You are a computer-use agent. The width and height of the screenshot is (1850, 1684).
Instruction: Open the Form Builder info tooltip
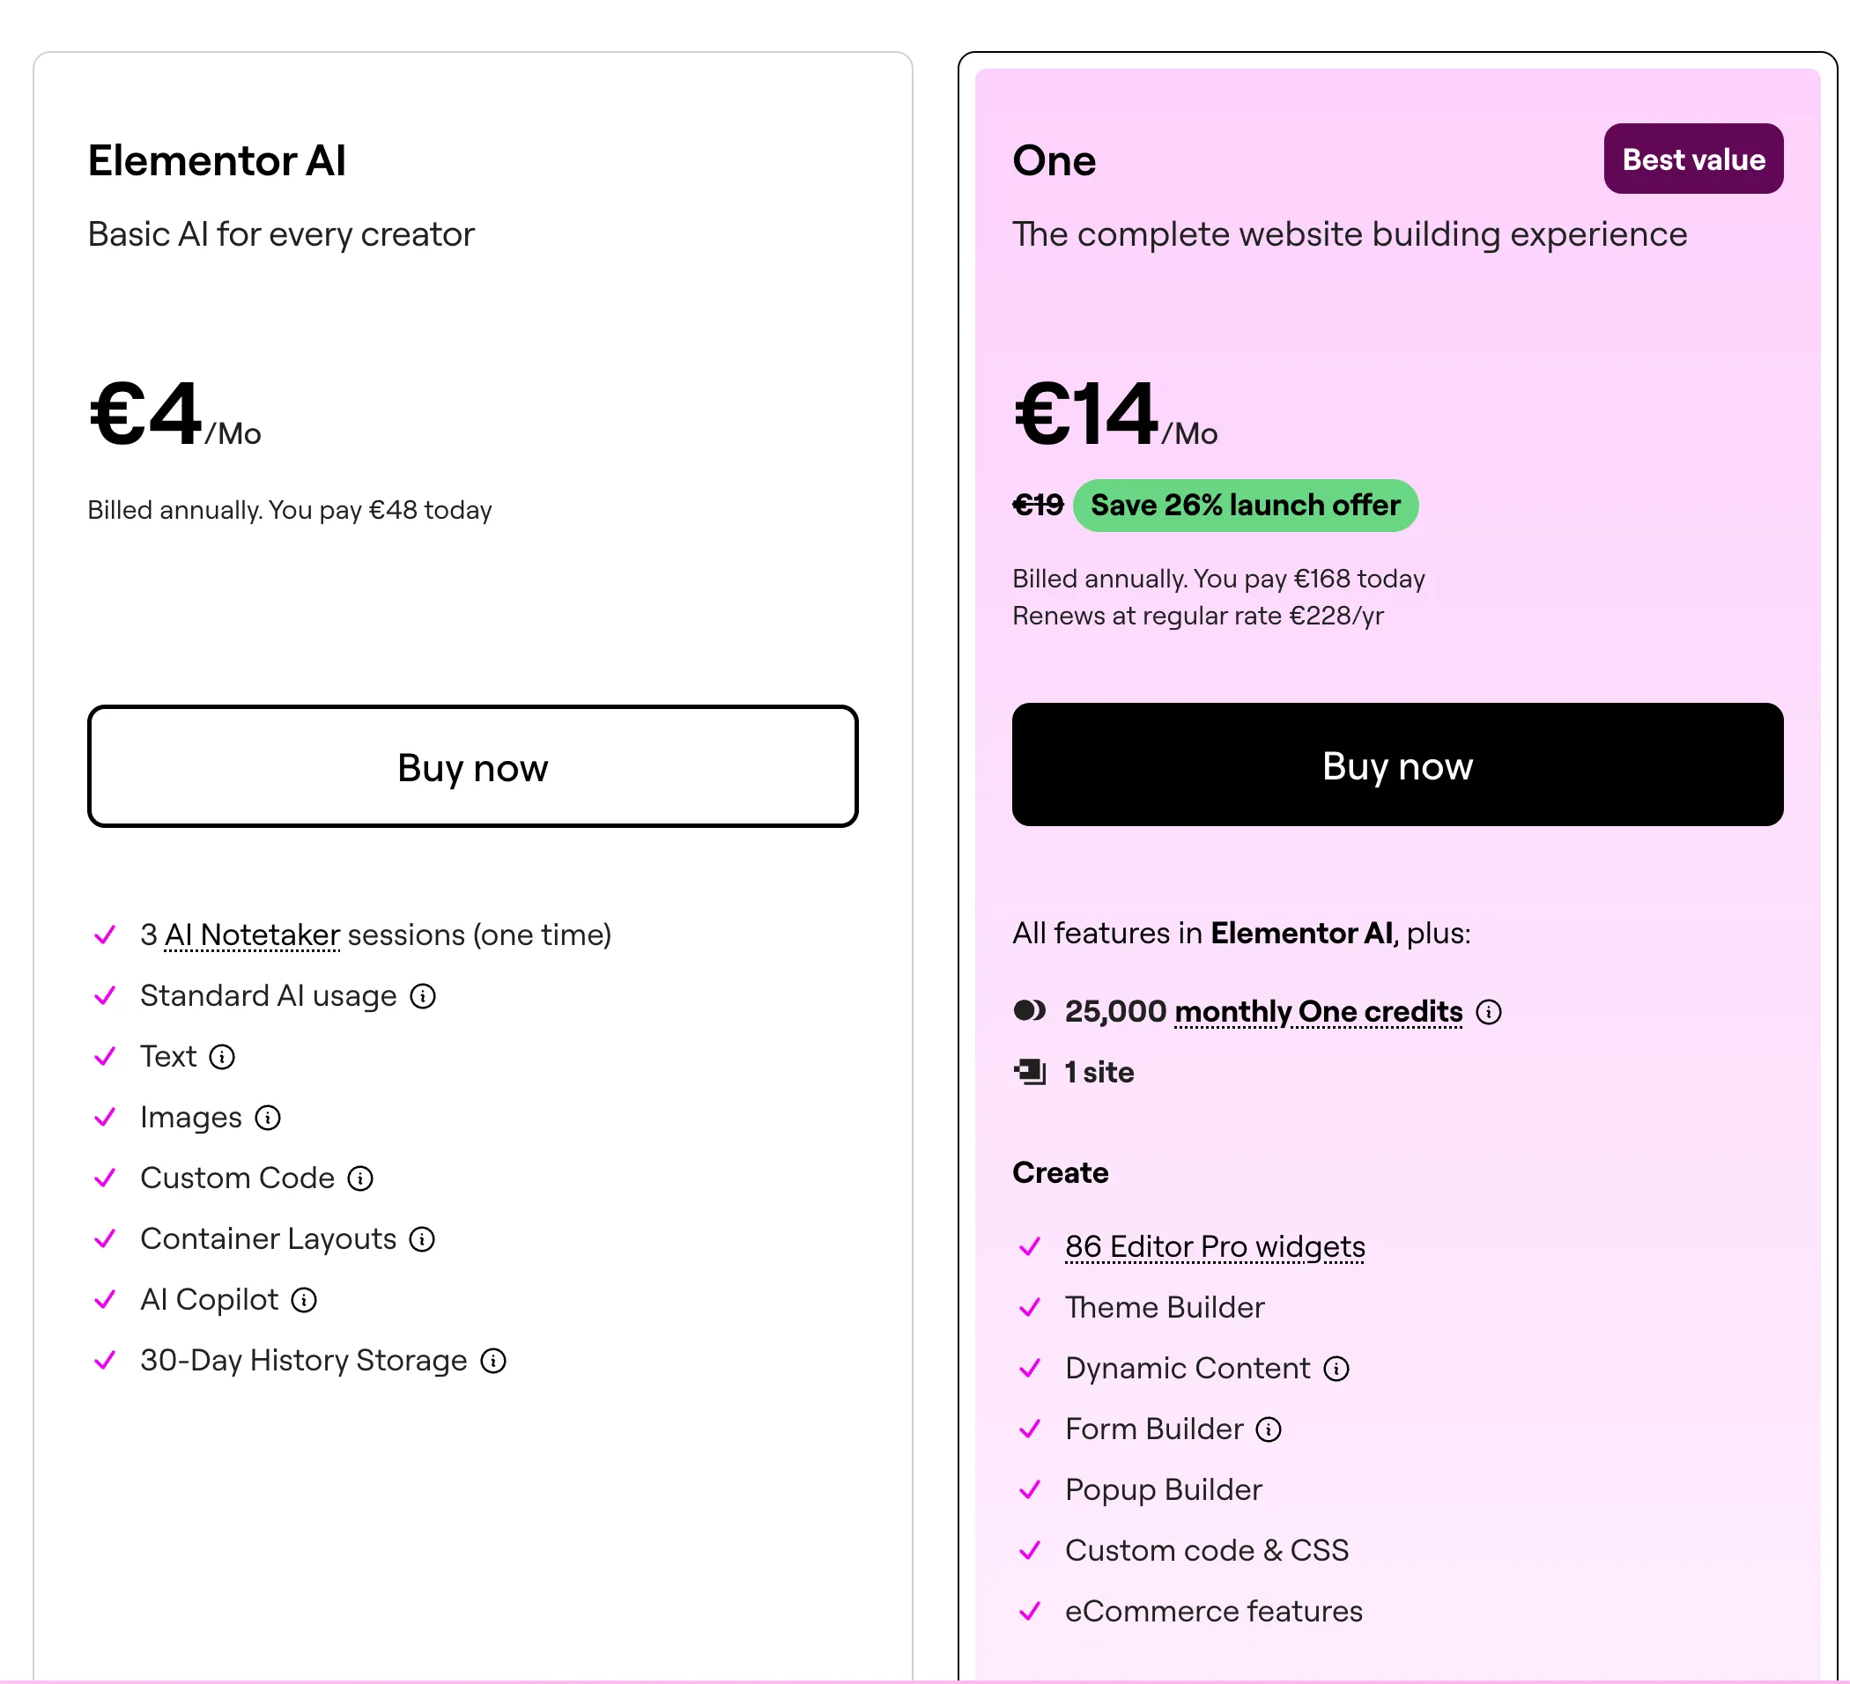pyautogui.click(x=1269, y=1428)
